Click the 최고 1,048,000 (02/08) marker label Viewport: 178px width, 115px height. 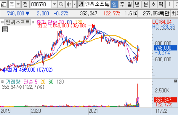[x=62, y=26]
